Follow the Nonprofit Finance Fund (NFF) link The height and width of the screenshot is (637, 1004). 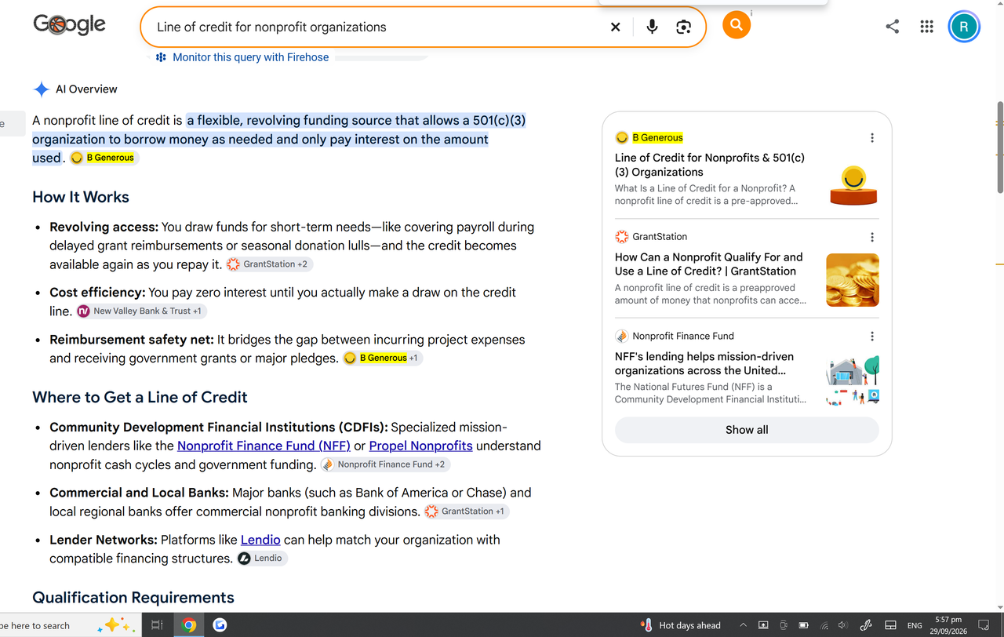(x=264, y=446)
